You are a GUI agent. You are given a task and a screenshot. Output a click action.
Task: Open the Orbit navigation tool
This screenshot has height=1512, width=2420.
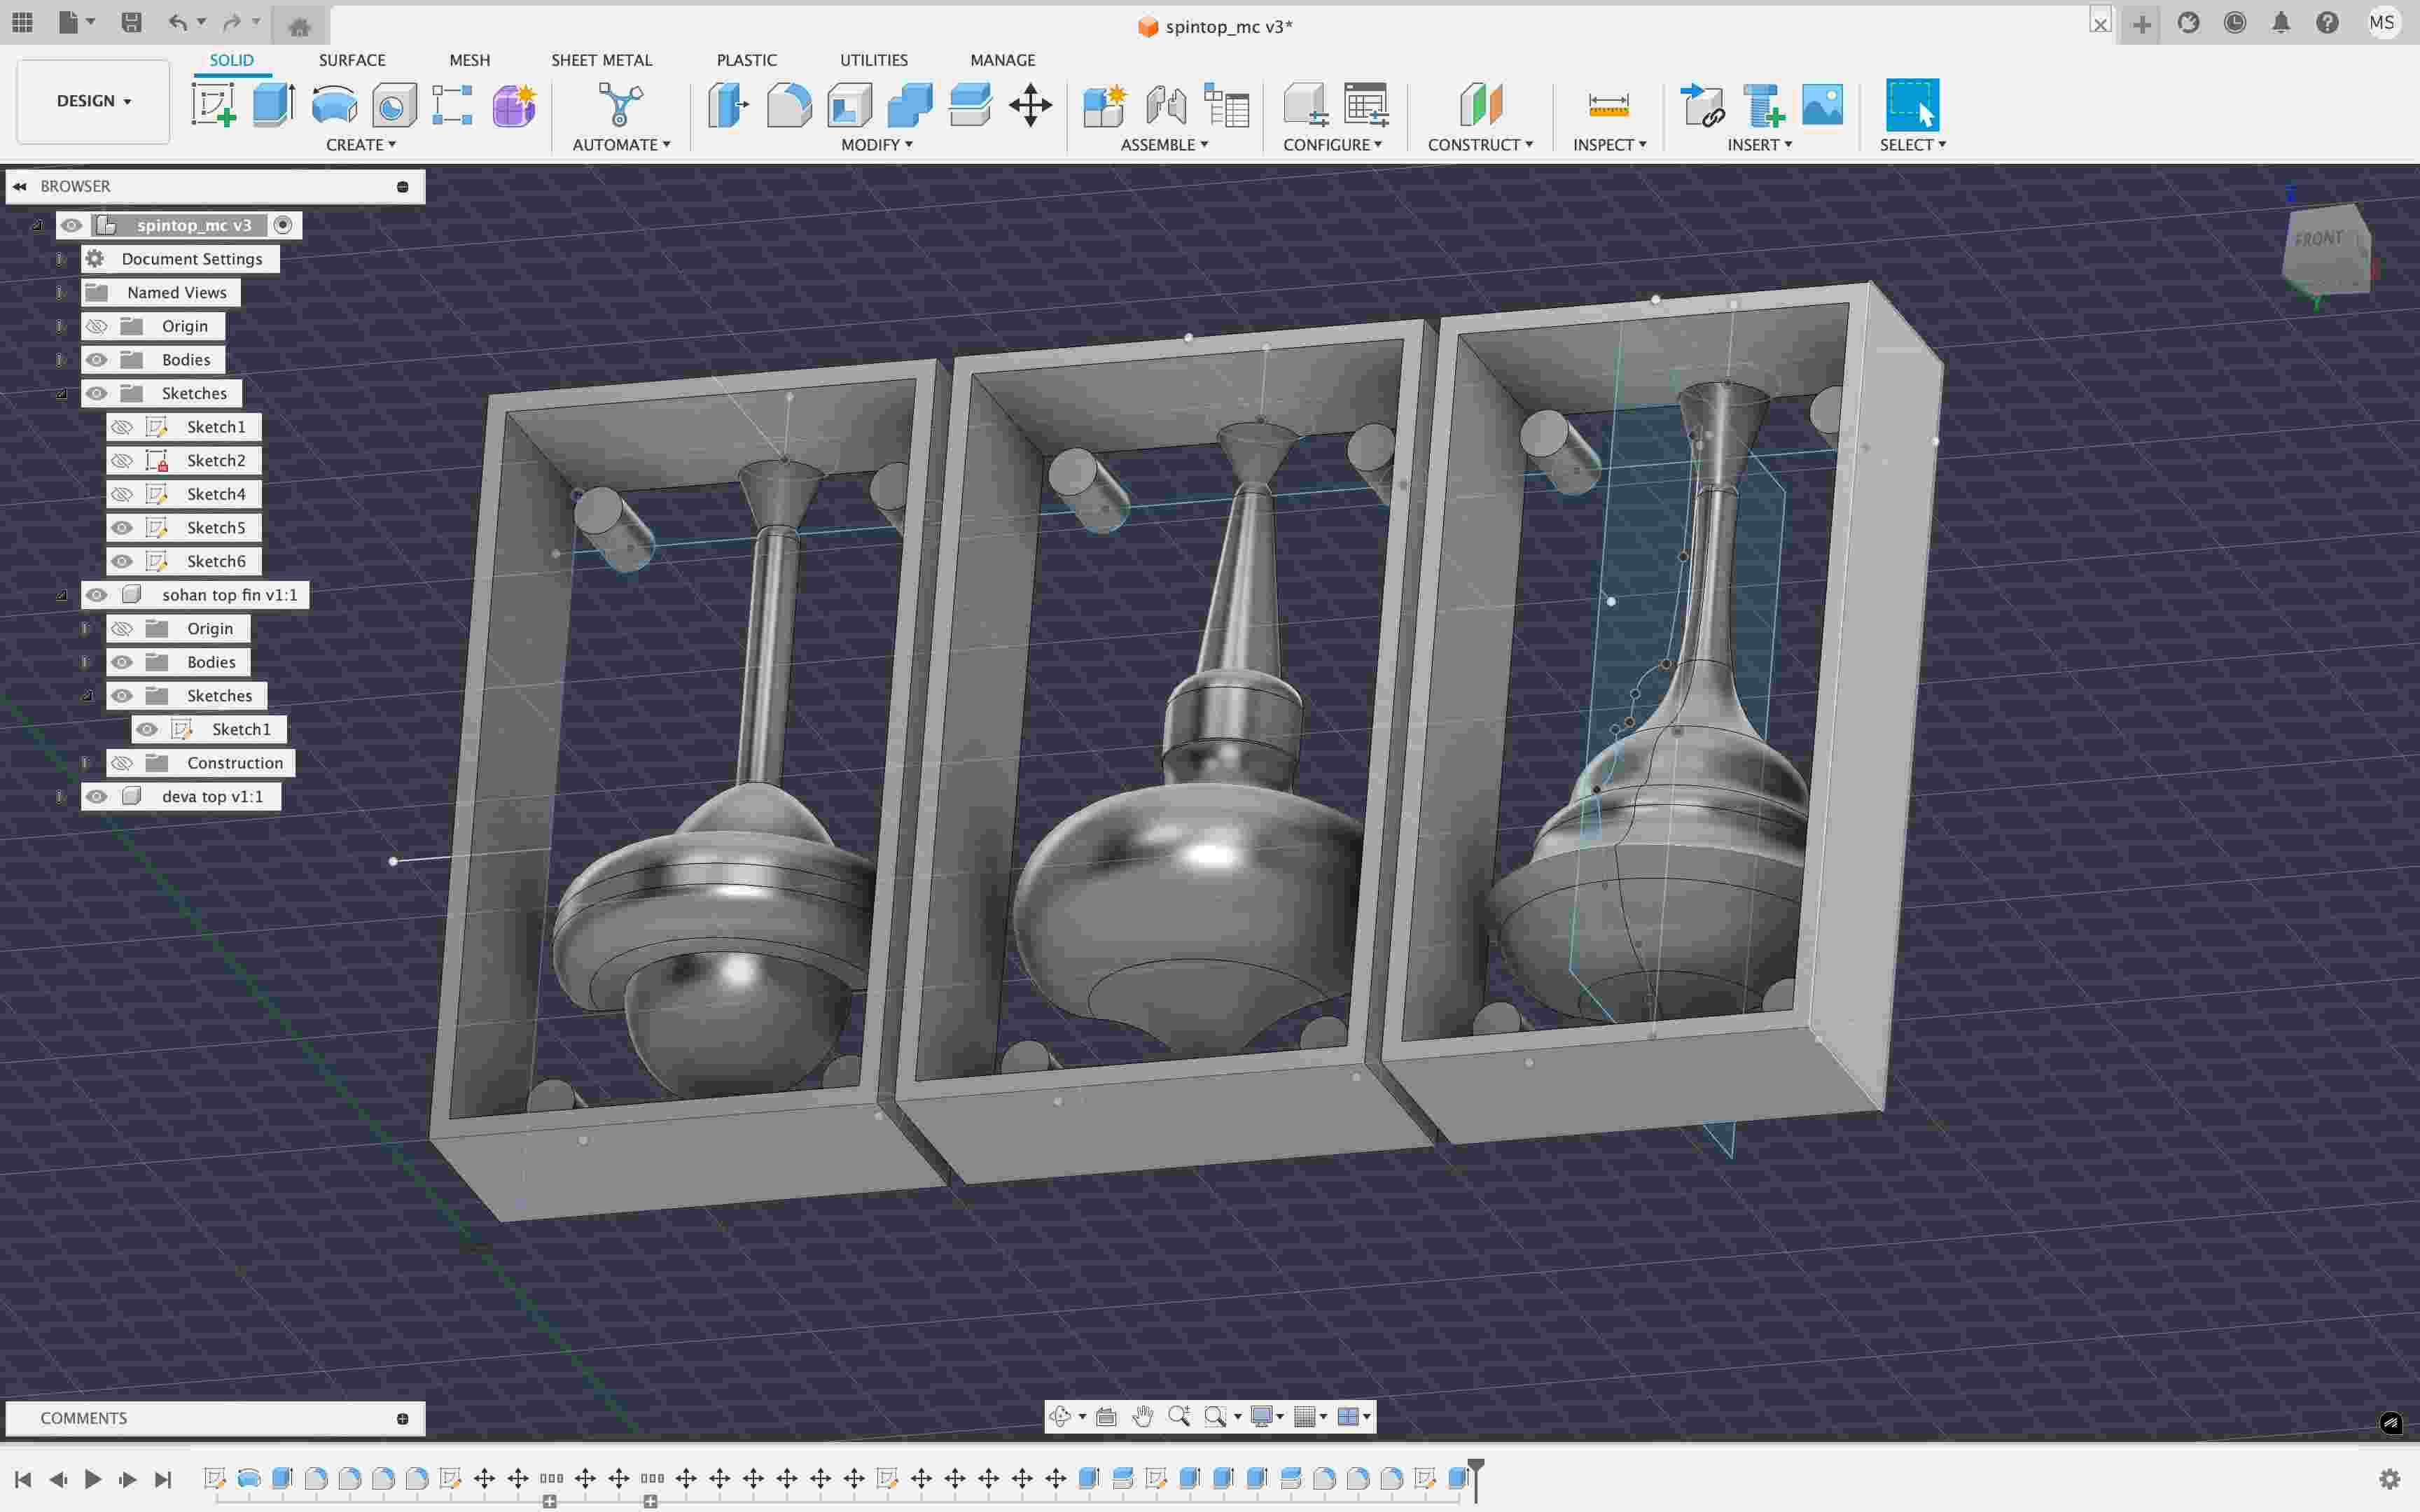1060,1416
